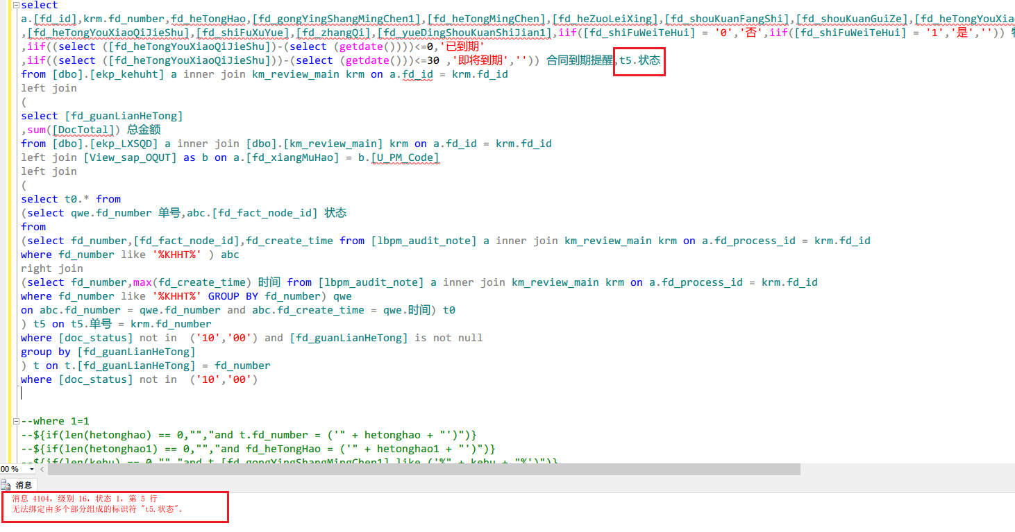The height and width of the screenshot is (532, 1015).
Task: Click the table name [dbo].[ekp_kehuht]
Action: 108,74
